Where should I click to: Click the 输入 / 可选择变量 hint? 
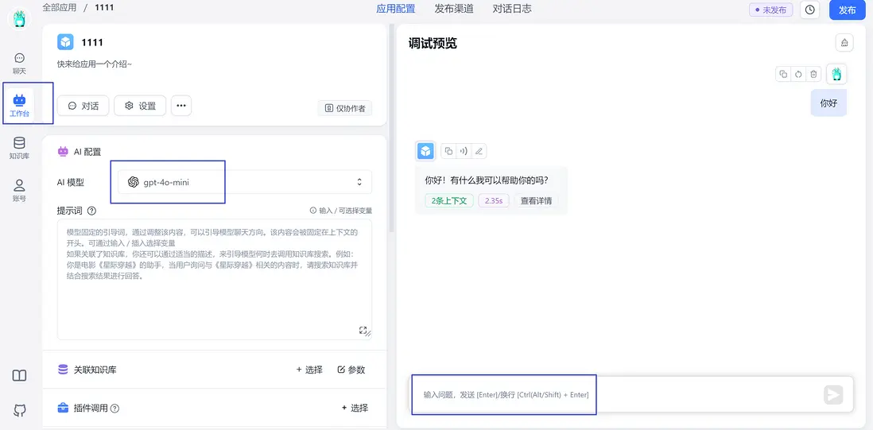pyautogui.click(x=341, y=211)
